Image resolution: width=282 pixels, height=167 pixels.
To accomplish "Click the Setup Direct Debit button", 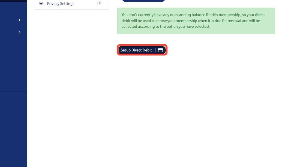I will point(142,50).
